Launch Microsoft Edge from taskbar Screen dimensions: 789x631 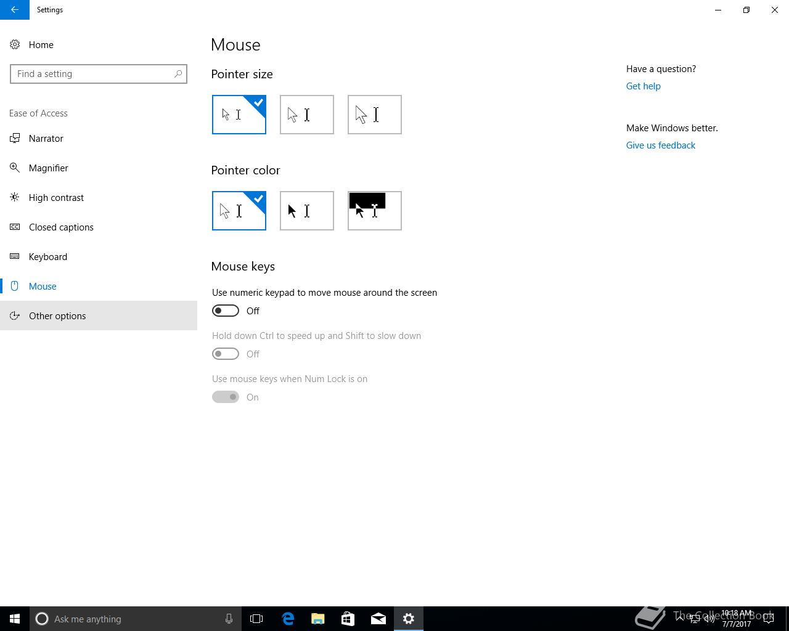288,619
